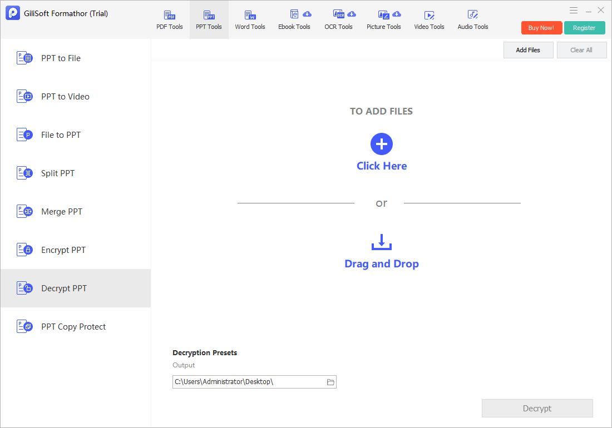Click the PPT to File icon
This screenshot has height=428, width=612.
click(24, 58)
